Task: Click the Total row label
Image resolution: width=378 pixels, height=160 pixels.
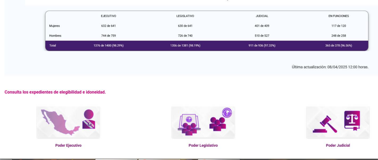Action: click(52, 45)
